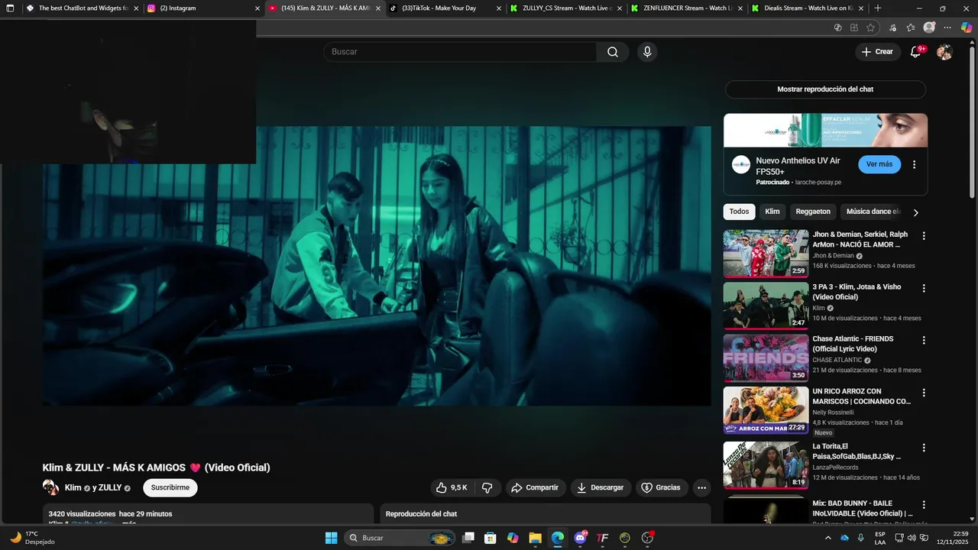The height and width of the screenshot is (550, 978).
Task: Select the Reggaeton filter chip
Action: click(x=813, y=212)
